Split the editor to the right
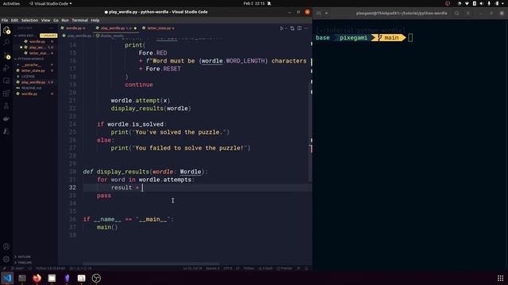This screenshot has height=285, width=508. click(x=299, y=28)
